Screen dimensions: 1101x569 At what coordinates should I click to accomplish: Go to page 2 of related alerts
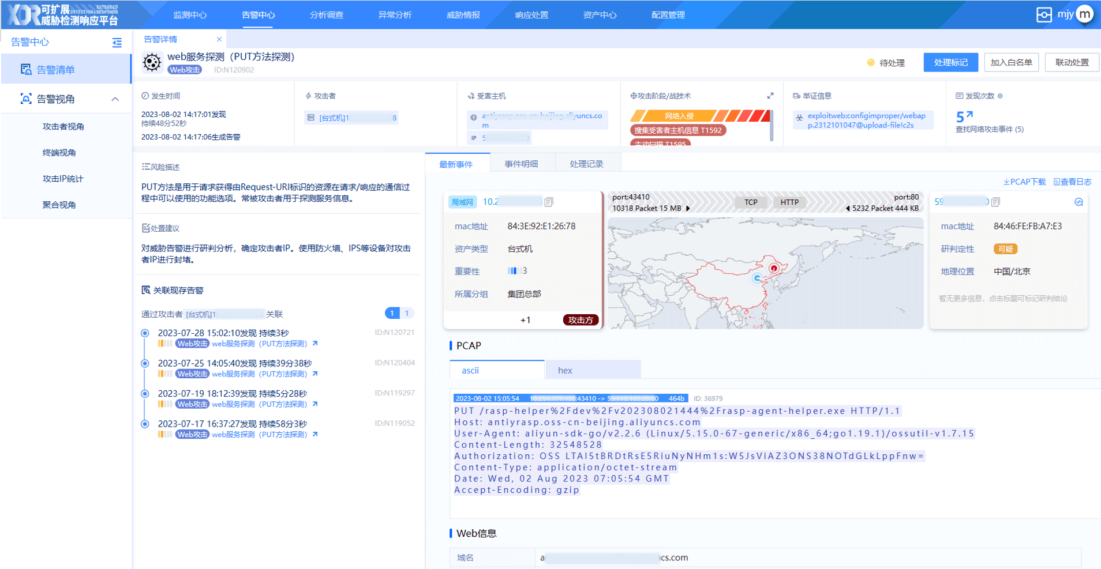pyautogui.click(x=407, y=313)
